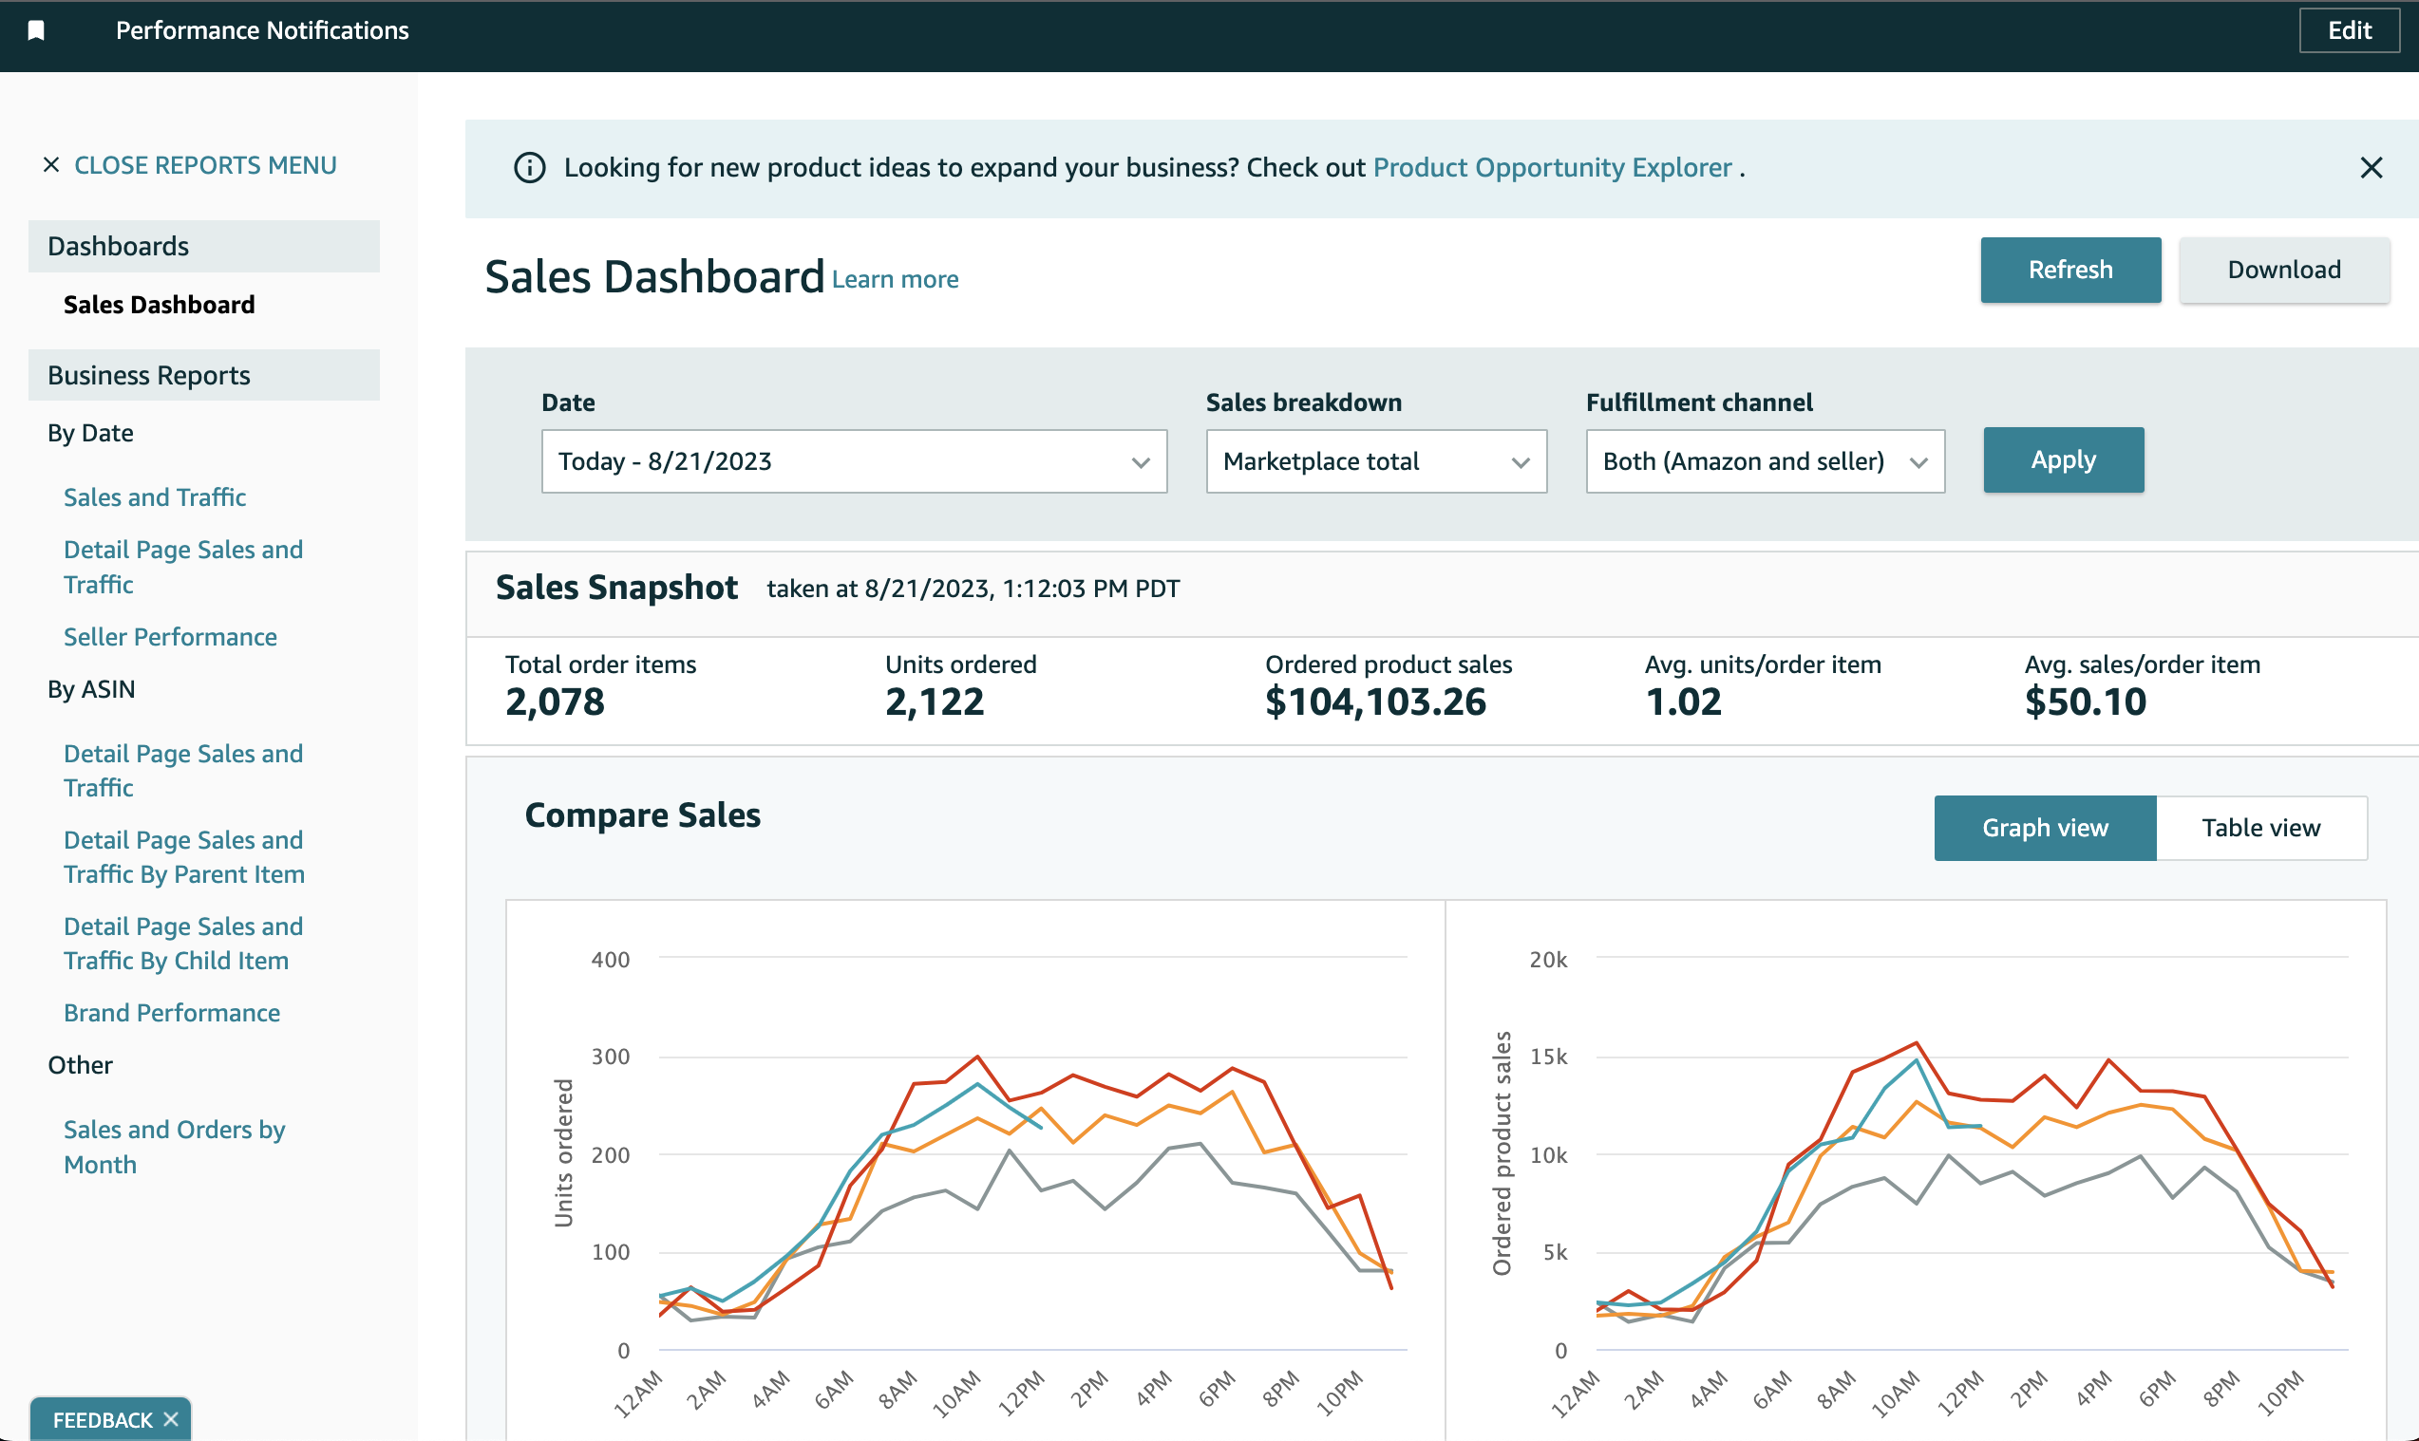The image size is (2419, 1441).
Task: Select Graph view
Action: pyautogui.click(x=2043, y=828)
